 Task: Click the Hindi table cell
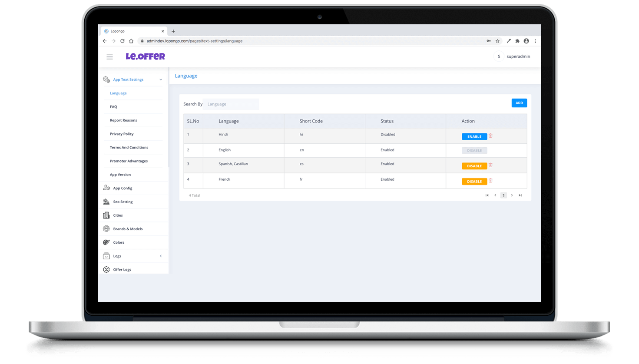point(223,134)
